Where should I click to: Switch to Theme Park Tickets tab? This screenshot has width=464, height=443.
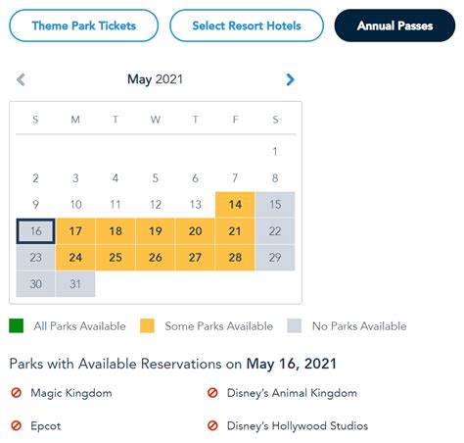pyautogui.click(x=84, y=25)
